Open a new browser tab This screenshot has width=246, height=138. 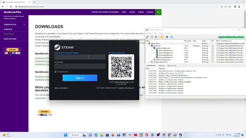coord(35,2)
